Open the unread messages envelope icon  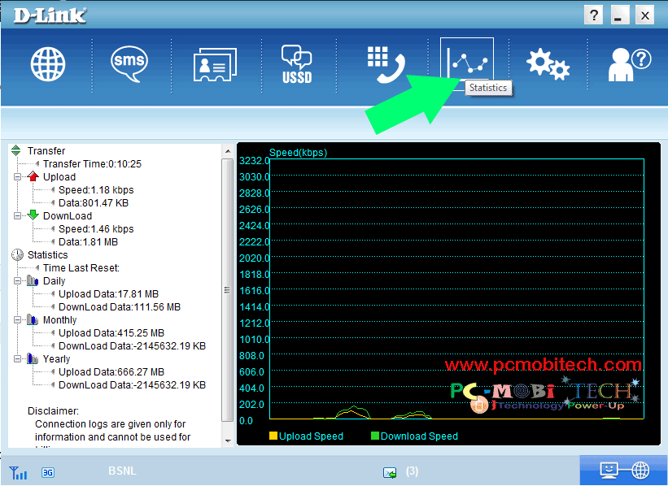(x=390, y=472)
